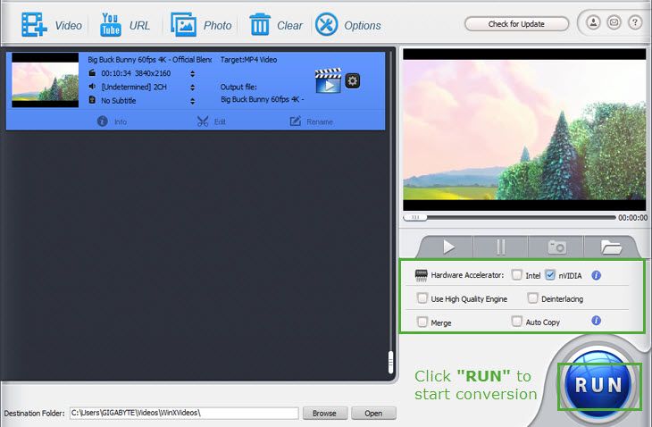Image resolution: width=652 pixels, height=427 pixels.
Task: Click the Browse button
Action: click(x=324, y=414)
